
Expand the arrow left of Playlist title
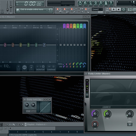[x=26, y=125]
